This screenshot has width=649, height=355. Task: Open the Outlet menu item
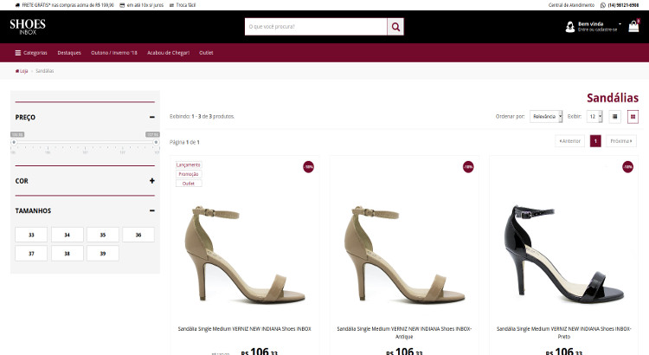coord(206,53)
